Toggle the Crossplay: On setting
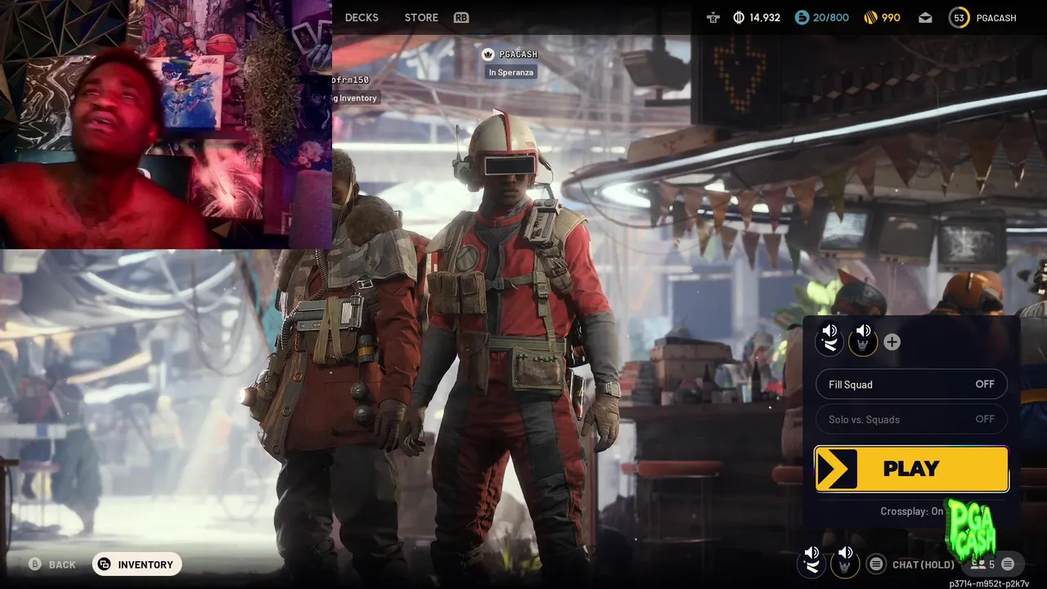The height and width of the screenshot is (589, 1047). [911, 511]
